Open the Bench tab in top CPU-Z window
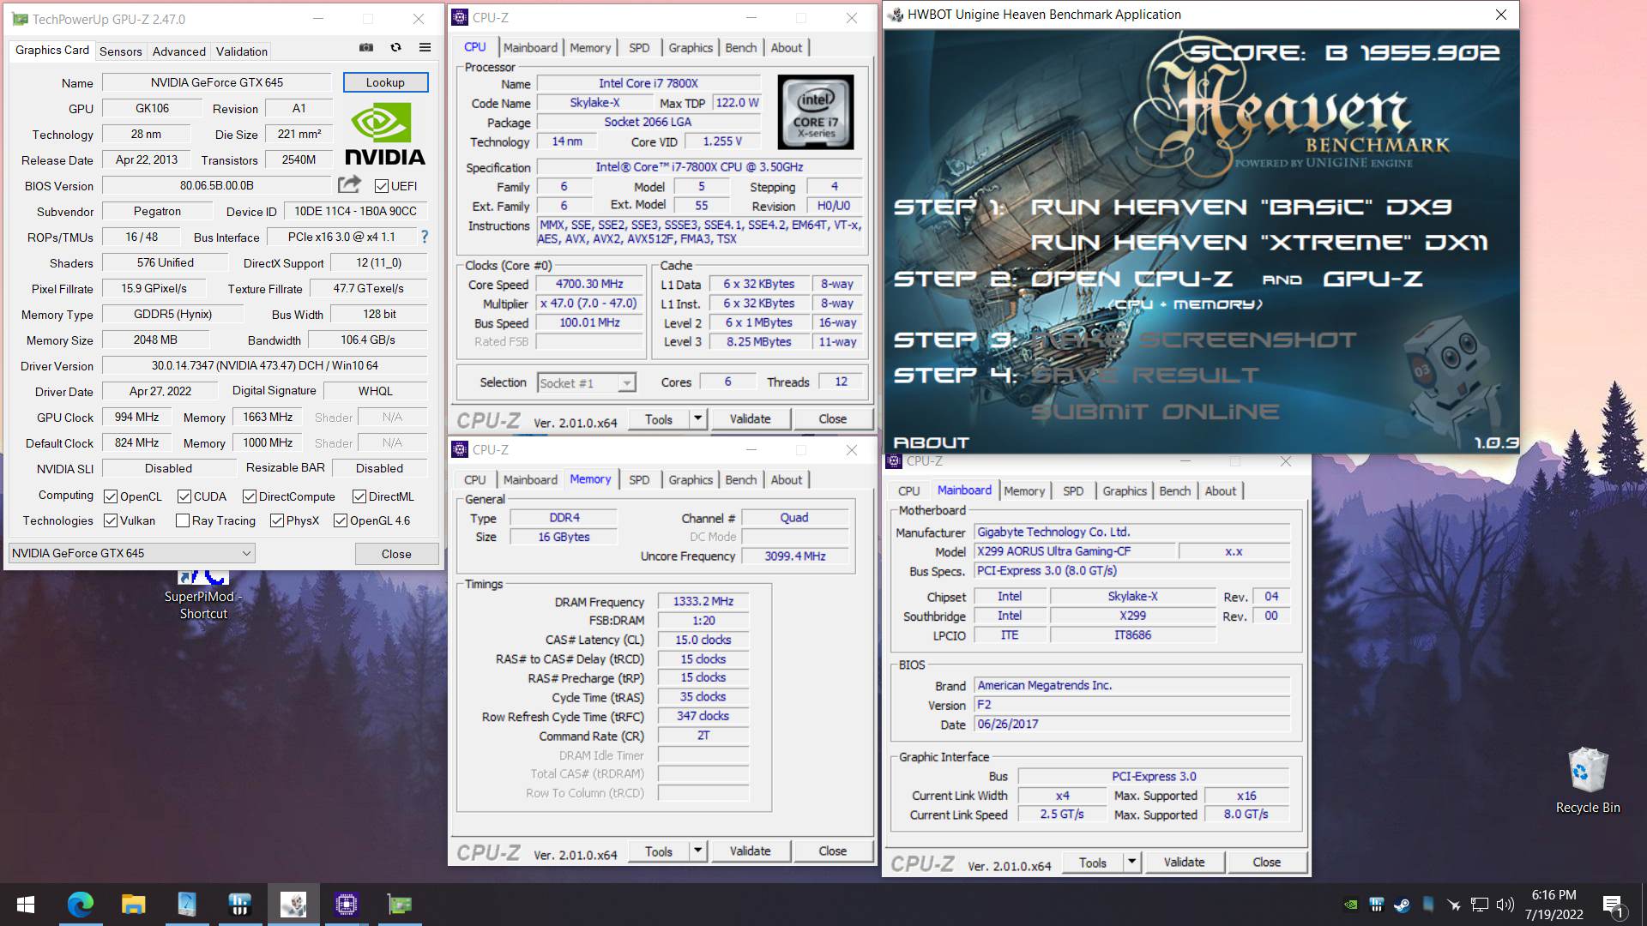Viewport: 1647px width, 926px height. [740, 48]
